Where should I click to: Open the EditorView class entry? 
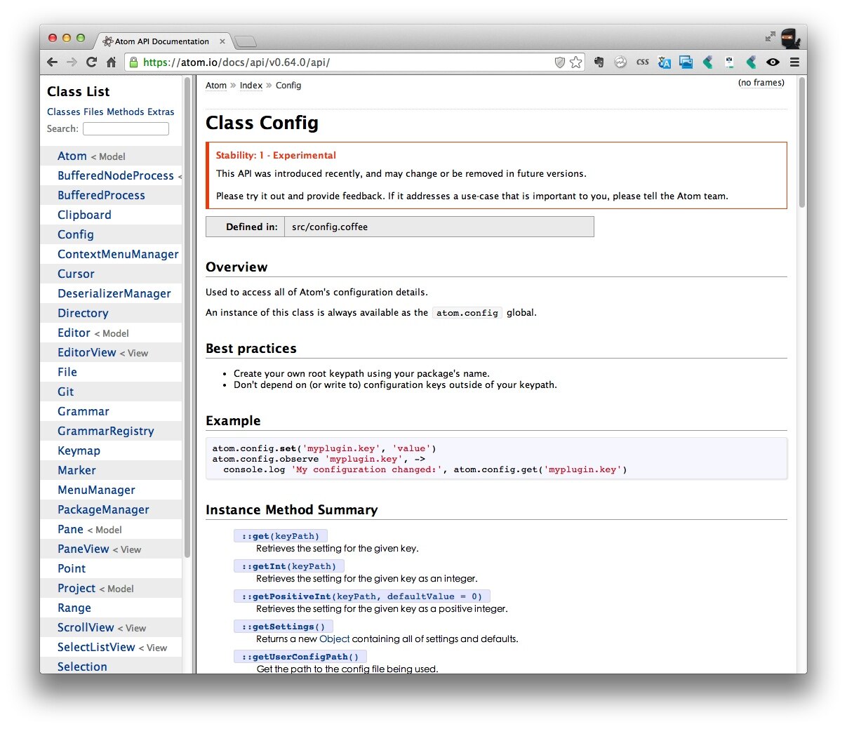[x=87, y=352]
